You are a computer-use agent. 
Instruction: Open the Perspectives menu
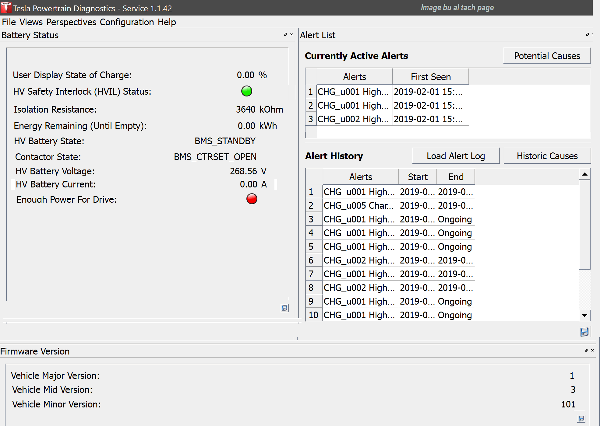point(71,22)
